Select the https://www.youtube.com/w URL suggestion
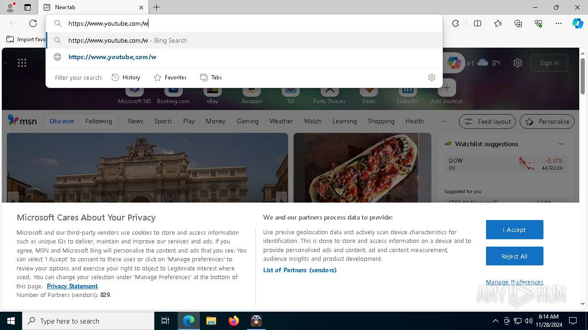The height and width of the screenshot is (330, 588). click(244, 57)
